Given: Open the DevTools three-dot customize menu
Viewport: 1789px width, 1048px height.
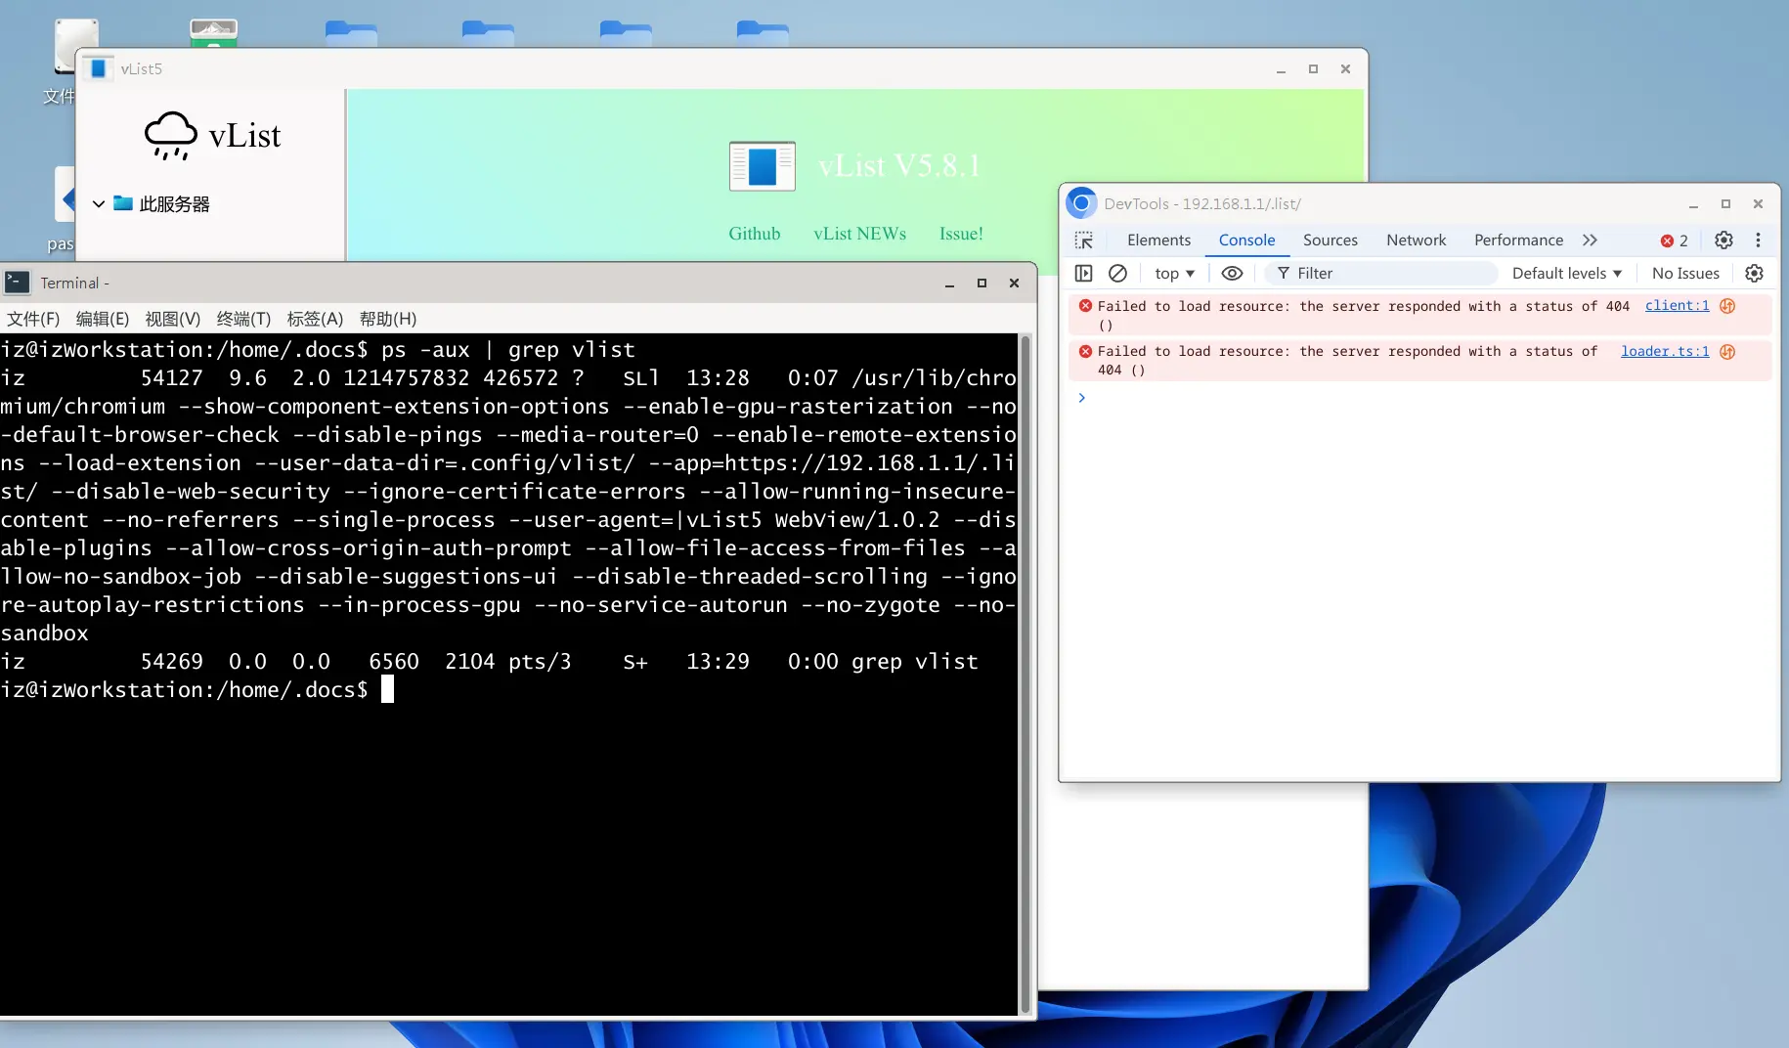Looking at the screenshot, I should tap(1758, 240).
